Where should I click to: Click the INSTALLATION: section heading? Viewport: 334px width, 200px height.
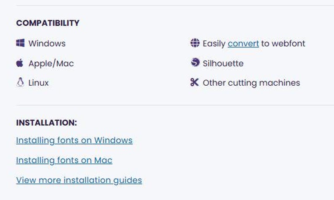click(x=46, y=123)
